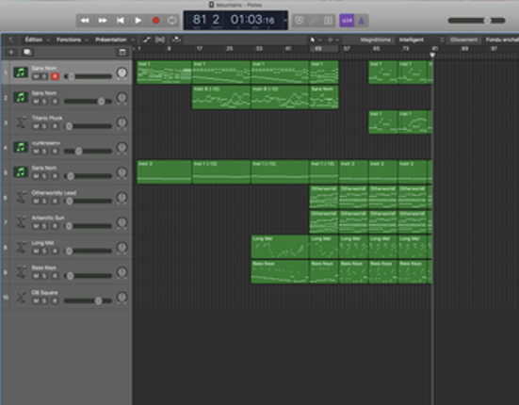Record-enable the Long Mel track
Viewport: 519px width, 405px height.
[x=55, y=251]
